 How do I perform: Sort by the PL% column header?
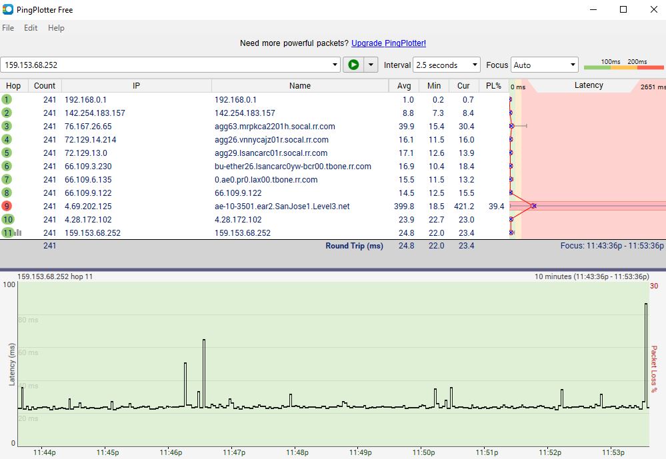pyautogui.click(x=493, y=85)
